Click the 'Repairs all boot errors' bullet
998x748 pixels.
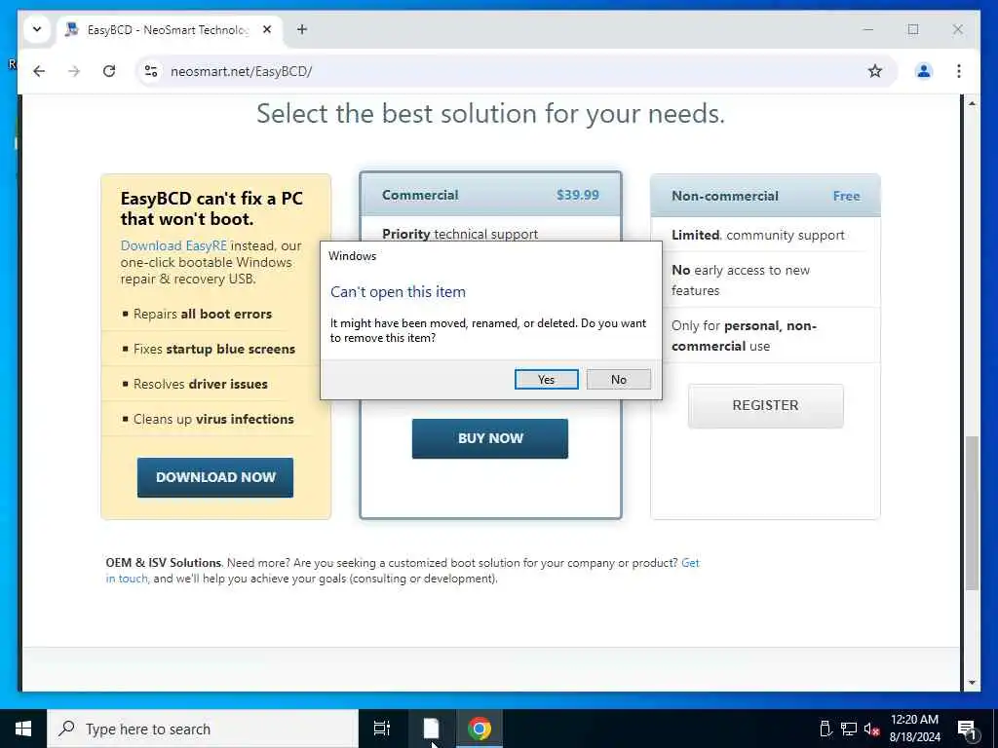click(203, 314)
